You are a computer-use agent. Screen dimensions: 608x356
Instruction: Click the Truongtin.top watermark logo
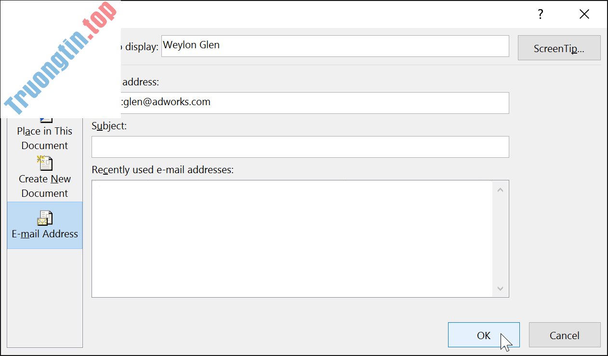(x=60, y=59)
